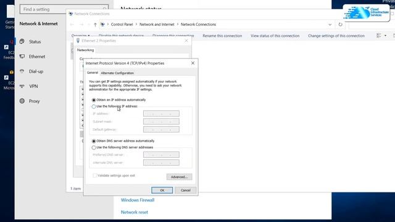Image resolution: width=395 pixels, height=222 pixels.
Task: Click the address bar location icon
Action: click(x=102, y=25)
